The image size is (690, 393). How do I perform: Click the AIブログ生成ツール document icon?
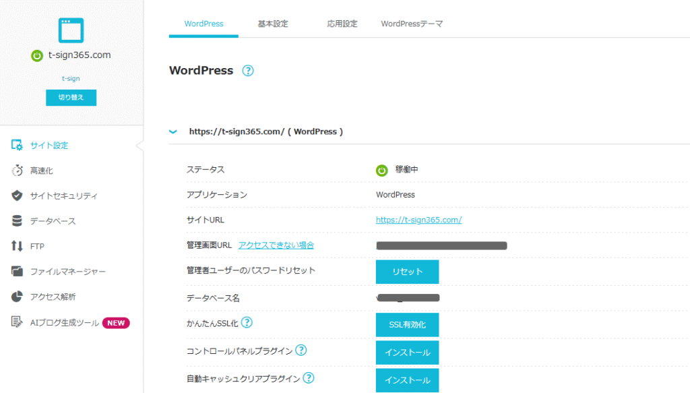click(x=17, y=322)
